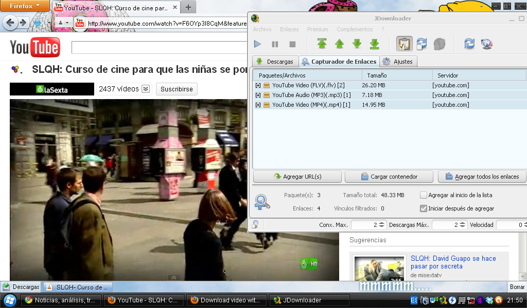
Task: Open SLQH: David Guapo se hace pasar link
Action: pos(453,262)
